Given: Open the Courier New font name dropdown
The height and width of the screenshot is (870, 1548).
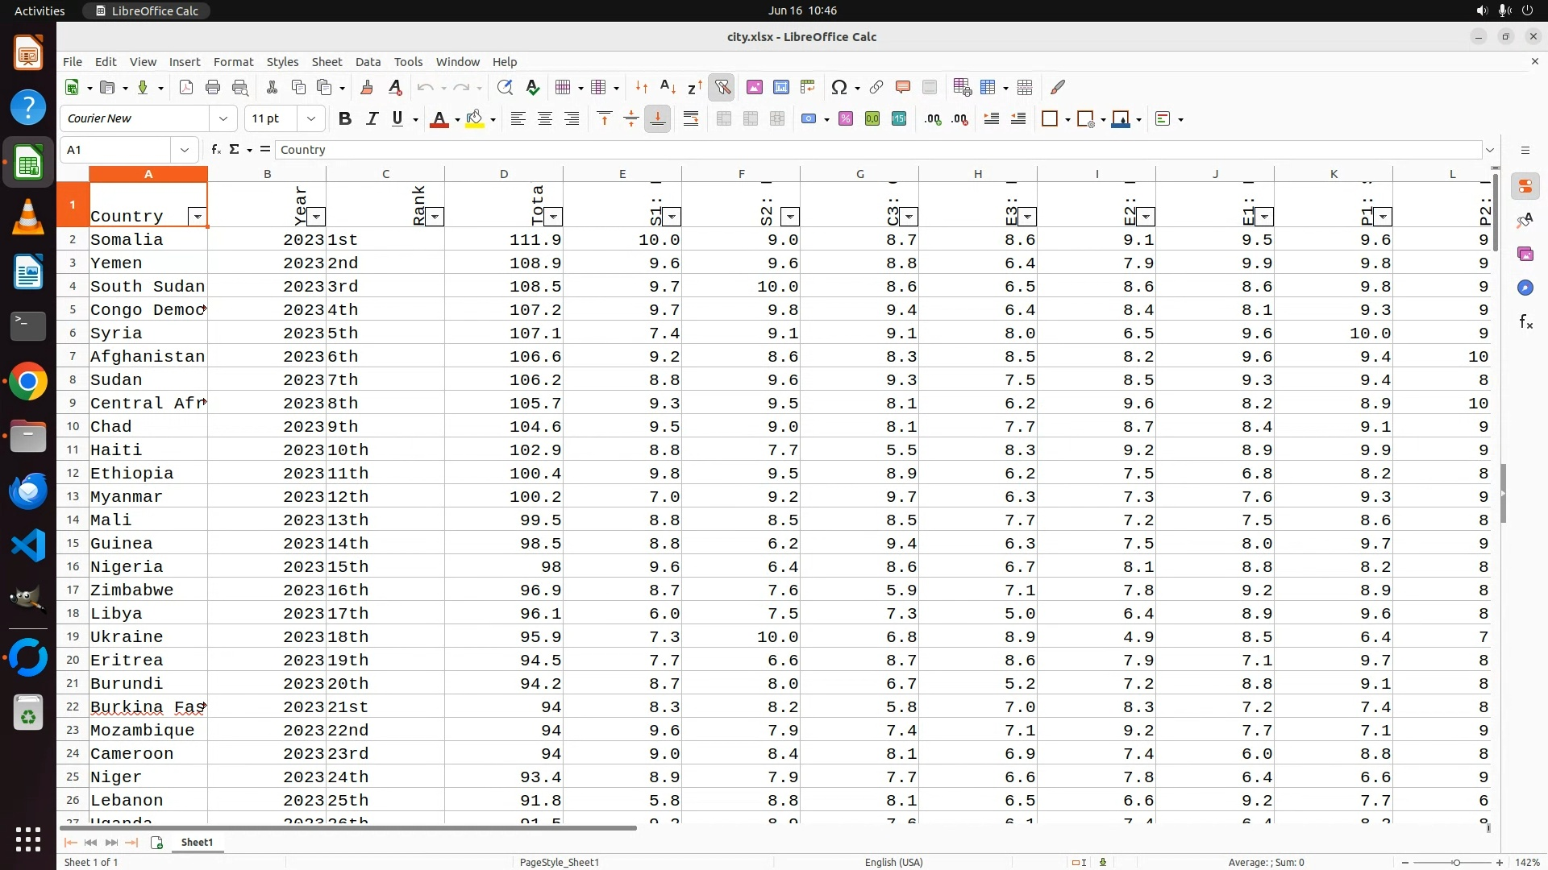Looking at the screenshot, I should [x=223, y=119].
